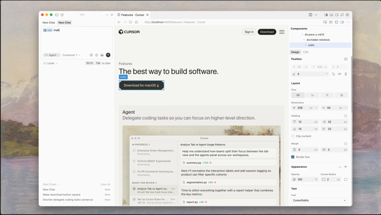Open the Agent mode dropdown
Image resolution: width=381 pixels, height=215 pixels.
[x=52, y=55]
